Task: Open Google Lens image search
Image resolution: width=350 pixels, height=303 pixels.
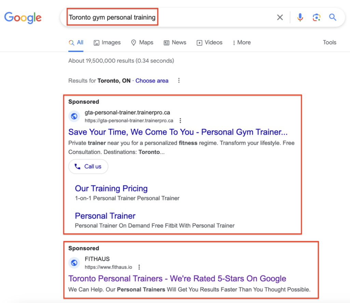Action: tap(316, 17)
